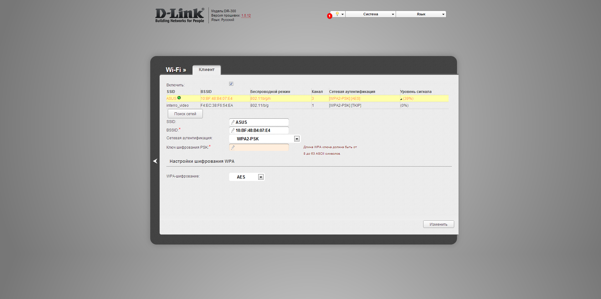Viewport: 601px width, 299px height.
Task: Select the interro_video network row
Action: click(x=307, y=106)
